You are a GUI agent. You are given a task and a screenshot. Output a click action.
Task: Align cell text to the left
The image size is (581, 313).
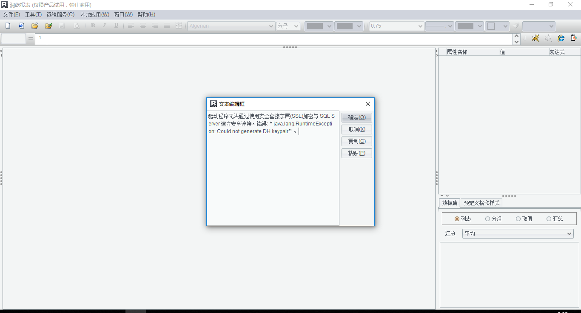(x=131, y=26)
